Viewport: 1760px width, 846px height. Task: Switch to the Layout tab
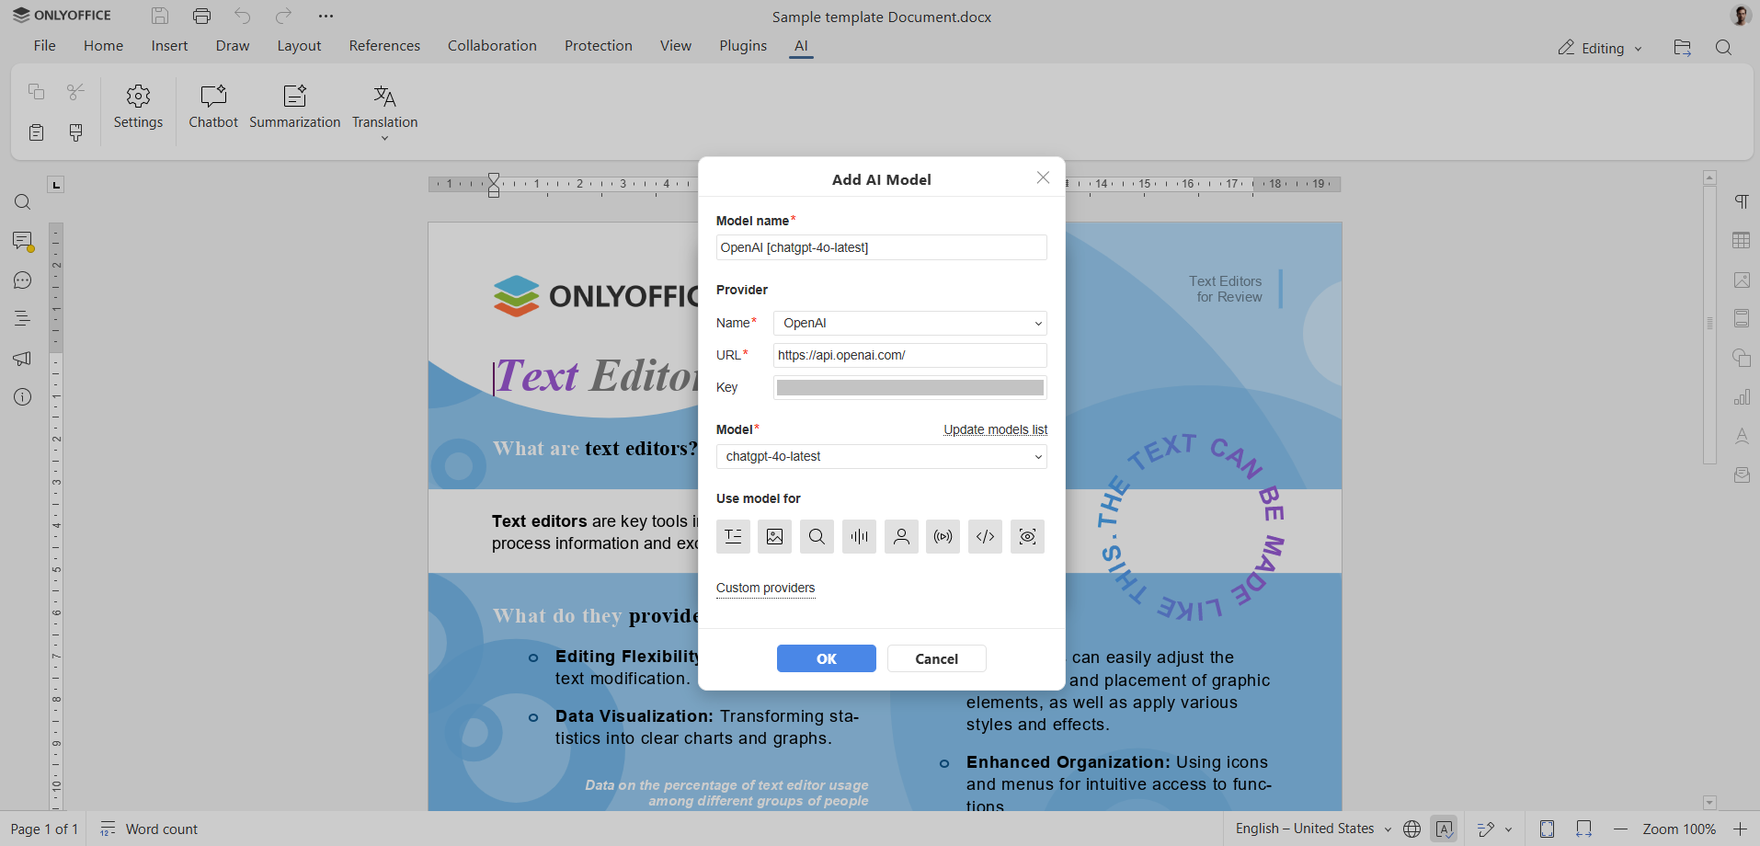pos(299,46)
